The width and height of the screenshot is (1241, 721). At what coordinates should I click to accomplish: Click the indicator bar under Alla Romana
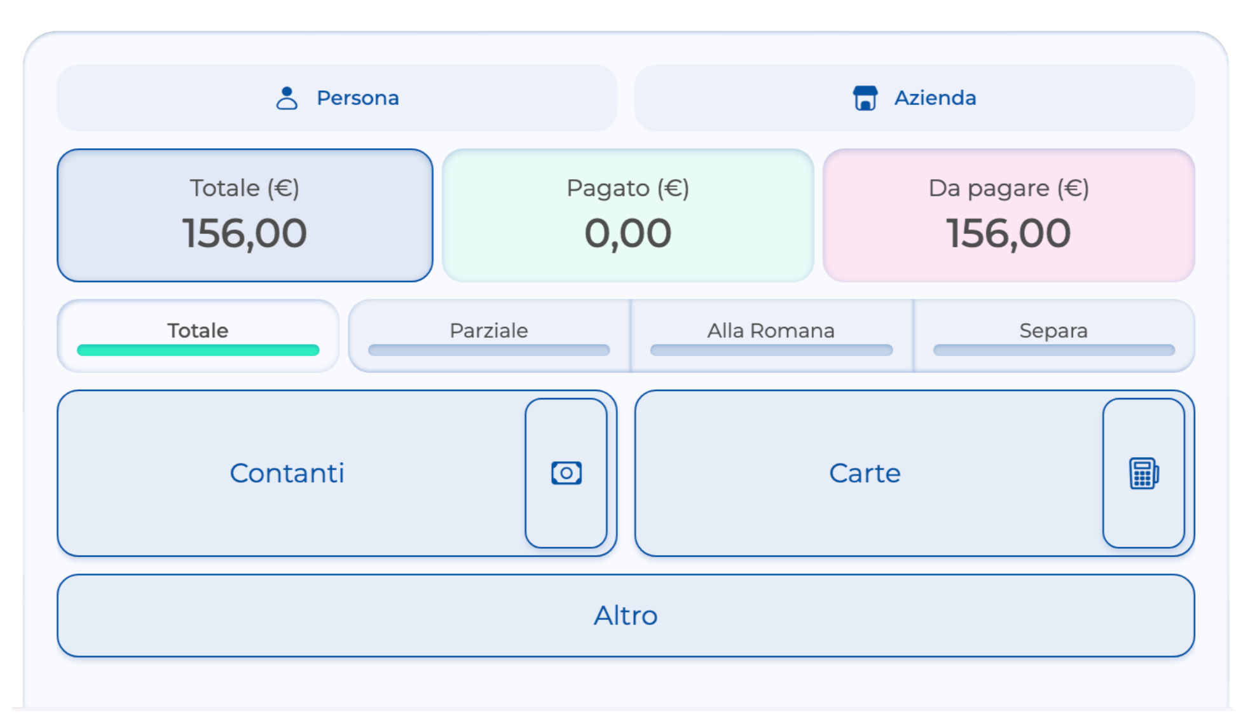point(771,350)
